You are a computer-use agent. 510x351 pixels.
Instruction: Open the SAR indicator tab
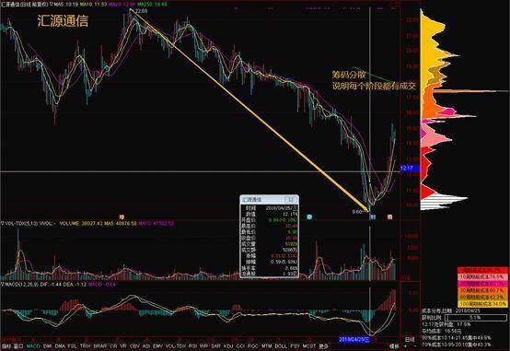(216, 346)
